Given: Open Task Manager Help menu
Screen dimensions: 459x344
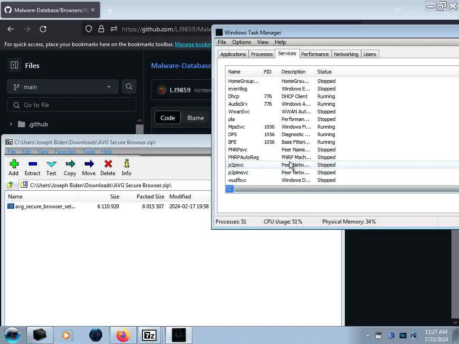Looking at the screenshot, I should point(280,42).
